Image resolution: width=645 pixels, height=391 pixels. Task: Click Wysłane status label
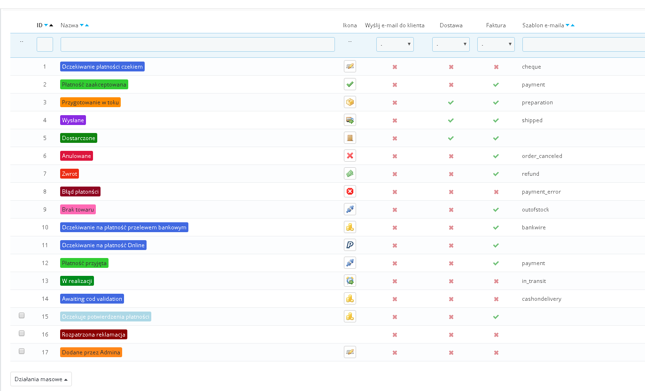pos(73,120)
